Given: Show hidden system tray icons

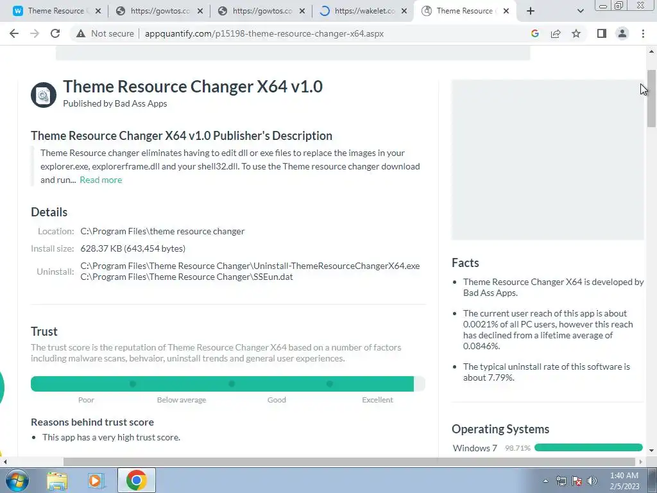Looking at the screenshot, I should pyautogui.click(x=545, y=481).
